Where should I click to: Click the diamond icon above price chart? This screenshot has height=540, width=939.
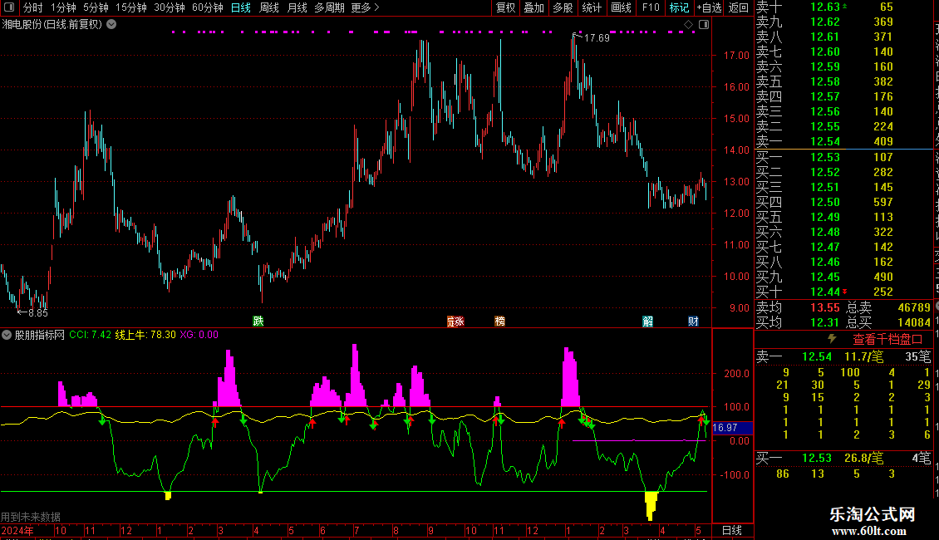pyautogui.click(x=689, y=25)
